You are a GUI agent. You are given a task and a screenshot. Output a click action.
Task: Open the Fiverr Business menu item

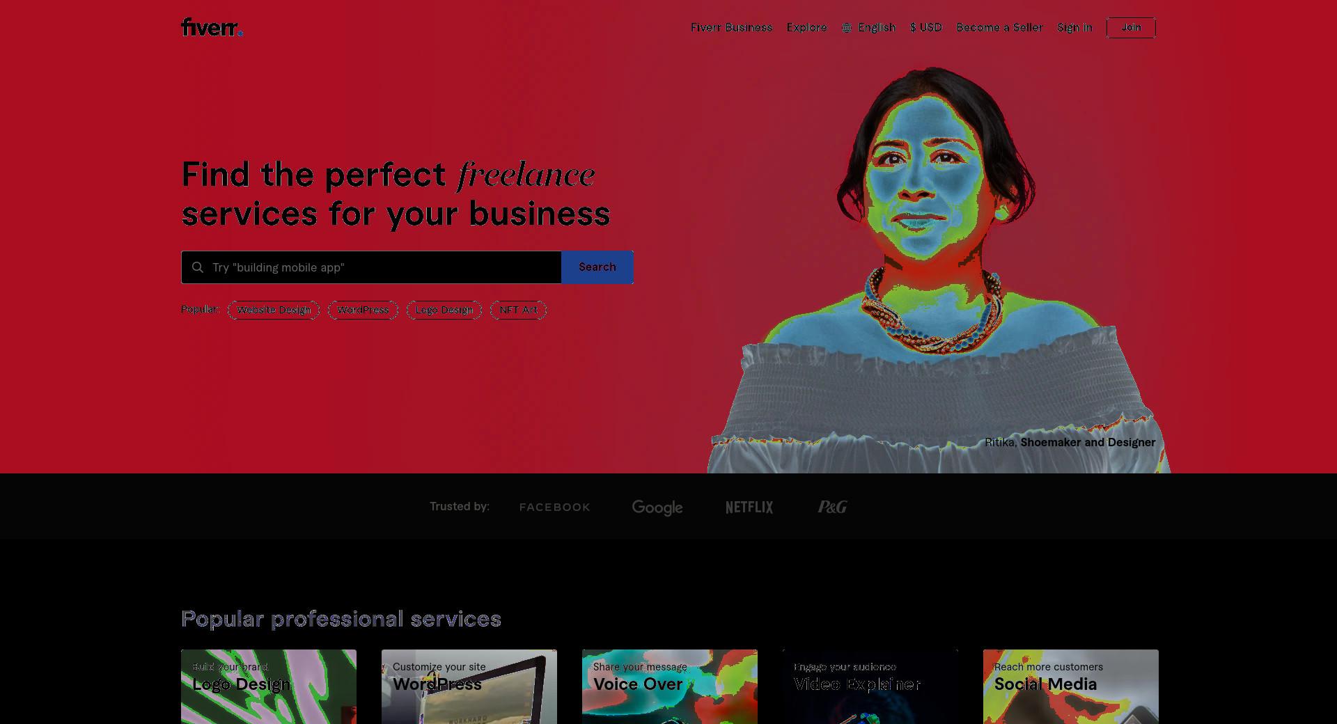(731, 28)
